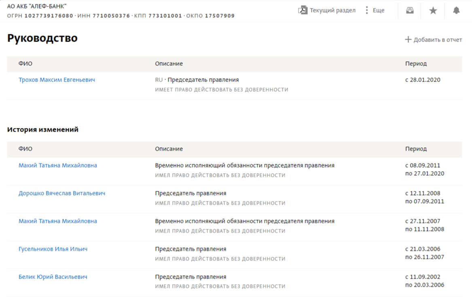
Task: Click ФИО column header in current leadership table
Action: click(x=25, y=64)
